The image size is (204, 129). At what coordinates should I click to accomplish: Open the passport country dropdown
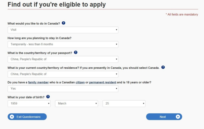[x=63, y=59]
